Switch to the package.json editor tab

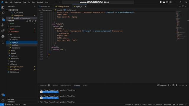tap(62, 6)
